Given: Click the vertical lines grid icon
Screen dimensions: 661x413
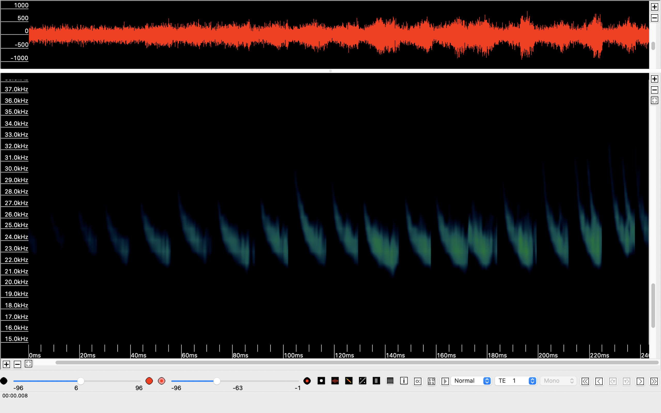Looking at the screenshot, I should [x=376, y=381].
